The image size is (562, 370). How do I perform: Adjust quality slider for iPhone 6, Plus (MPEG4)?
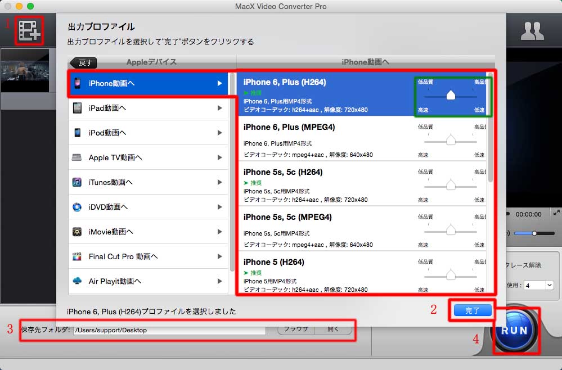pyautogui.click(x=451, y=140)
